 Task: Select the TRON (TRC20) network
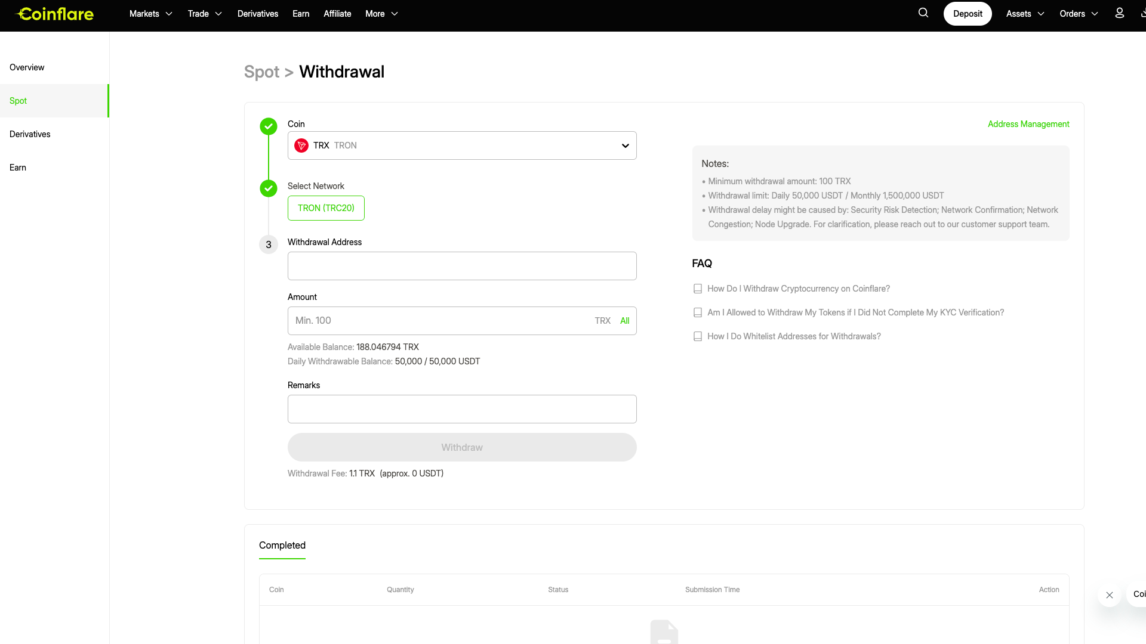(326, 208)
